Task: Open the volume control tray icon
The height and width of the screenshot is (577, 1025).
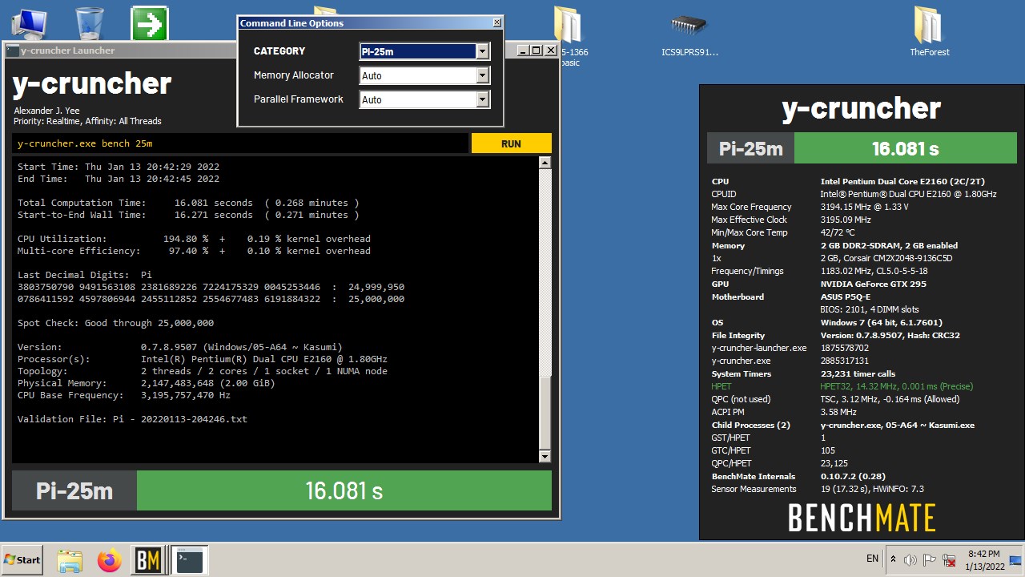Action: 910,560
